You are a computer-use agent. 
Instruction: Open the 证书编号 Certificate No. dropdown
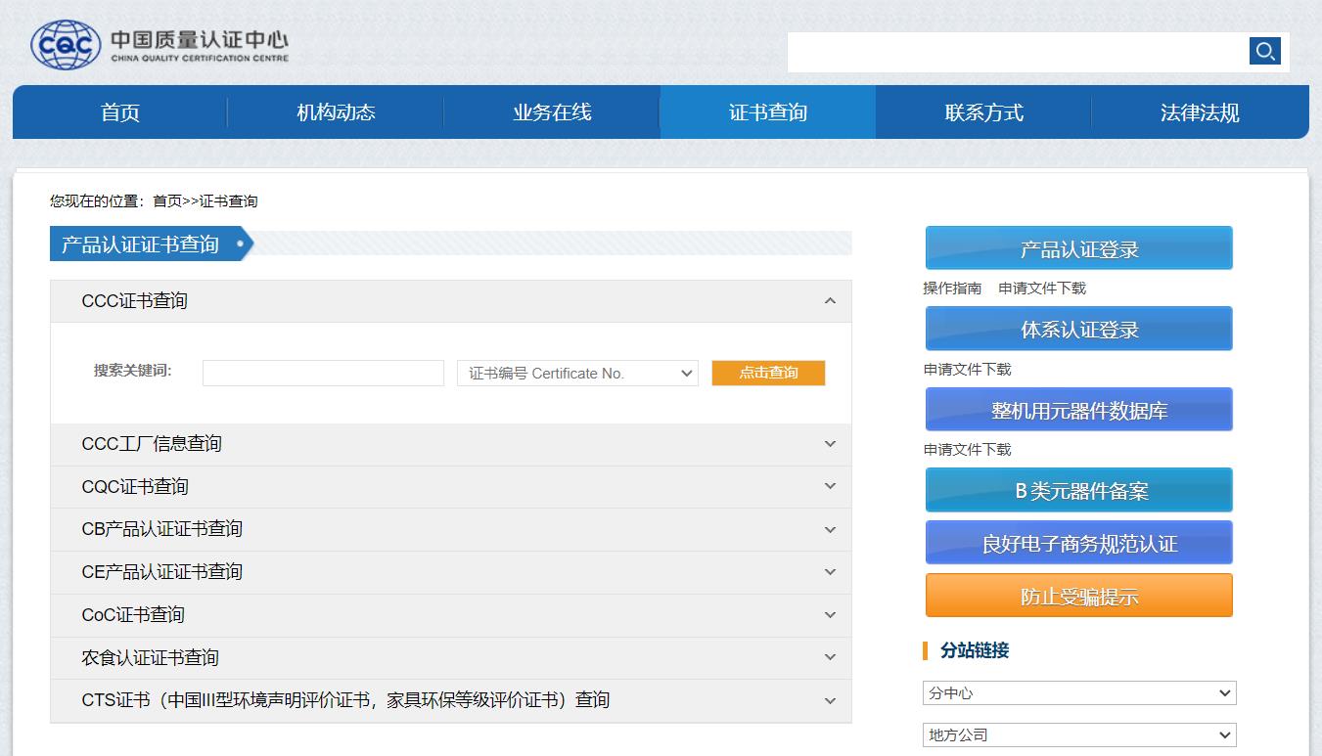click(x=577, y=374)
